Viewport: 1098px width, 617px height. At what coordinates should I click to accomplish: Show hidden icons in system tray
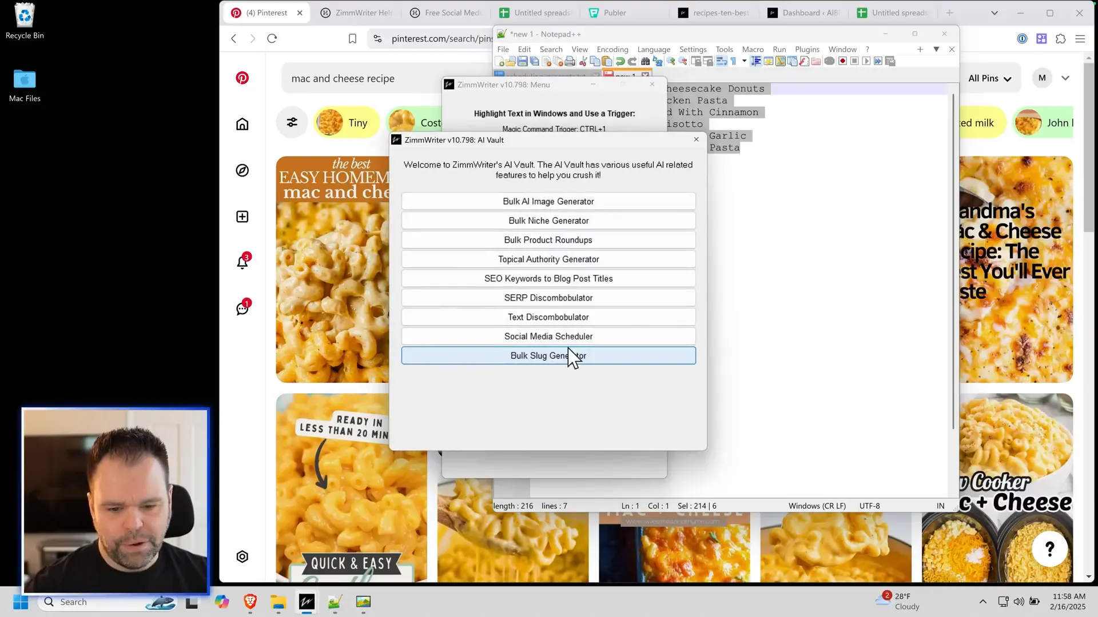pos(982,602)
